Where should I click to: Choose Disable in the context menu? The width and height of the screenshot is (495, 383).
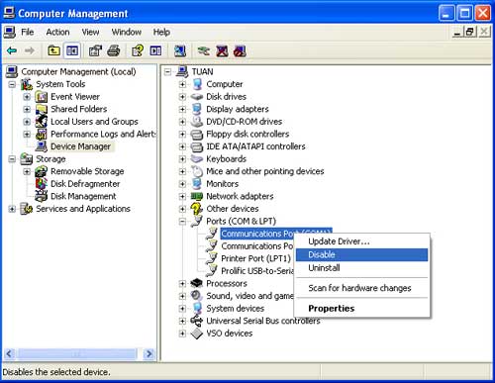pos(361,254)
